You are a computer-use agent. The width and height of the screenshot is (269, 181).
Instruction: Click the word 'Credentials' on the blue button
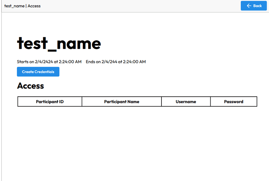pyautogui.click(x=44, y=72)
